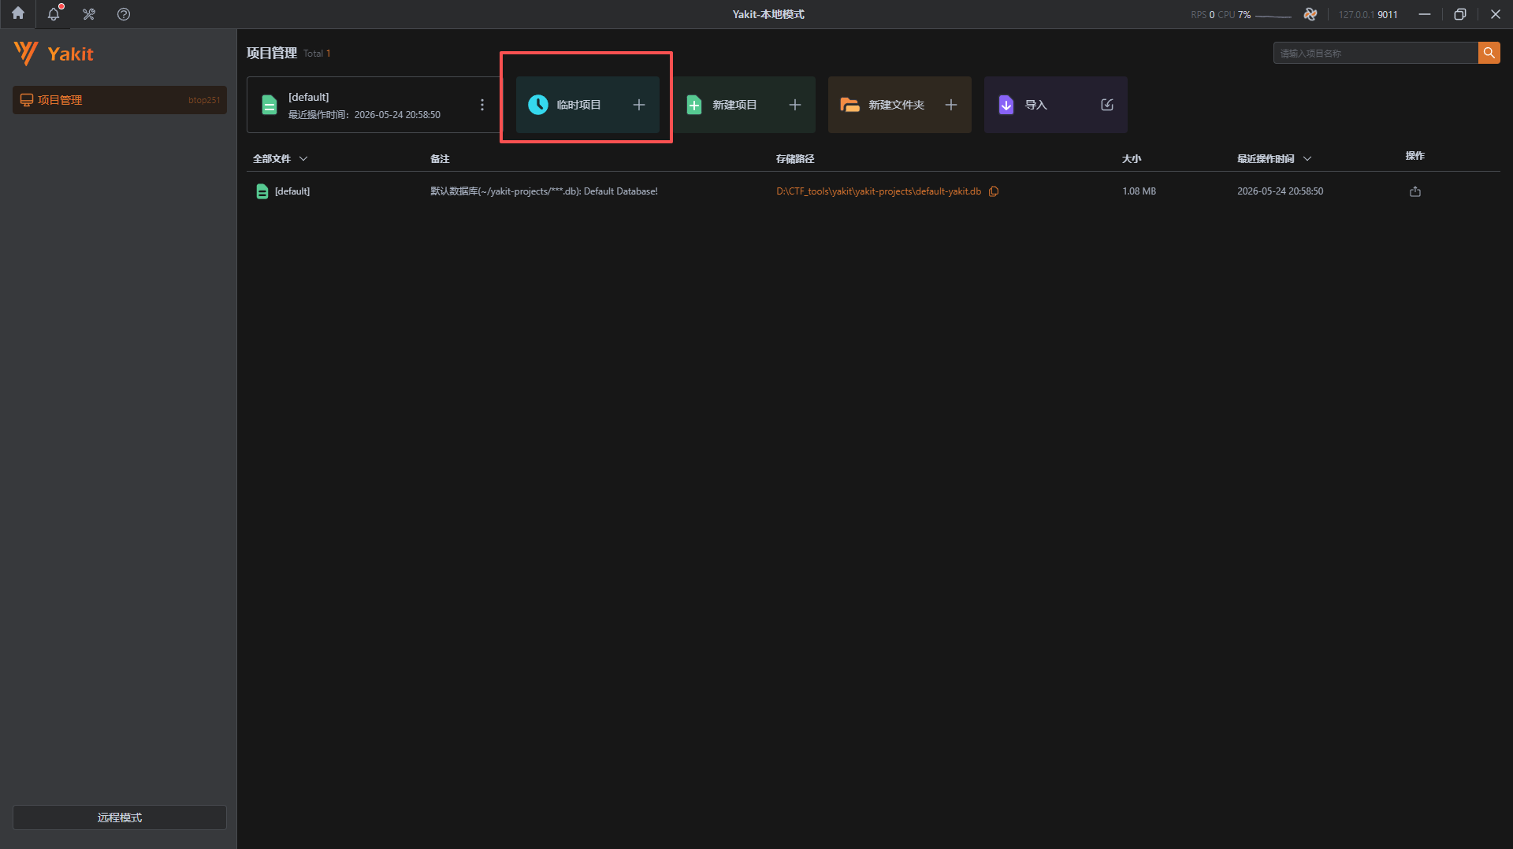Click the 备注 column header

pos(440,159)
